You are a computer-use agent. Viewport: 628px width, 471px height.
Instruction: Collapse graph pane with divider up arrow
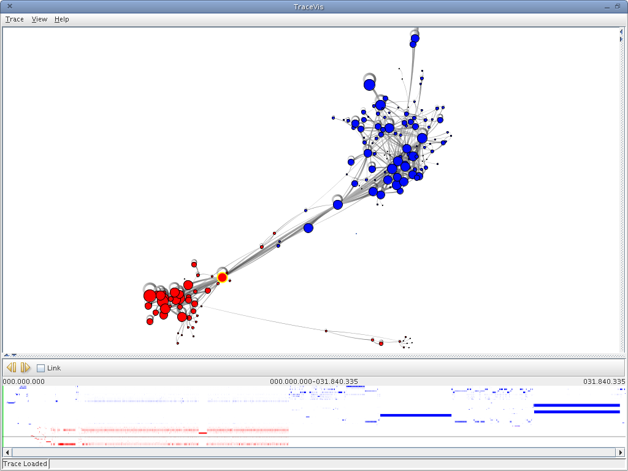click(x=7, y=355)
